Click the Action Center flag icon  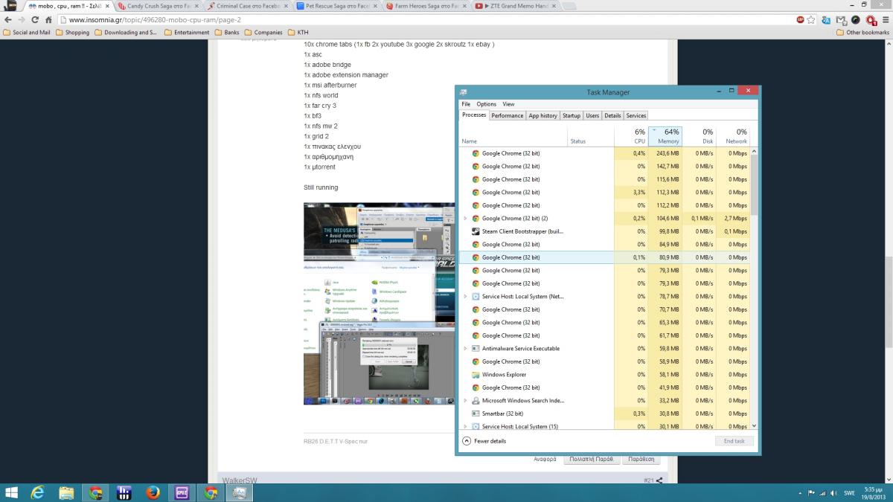point(810,492)
